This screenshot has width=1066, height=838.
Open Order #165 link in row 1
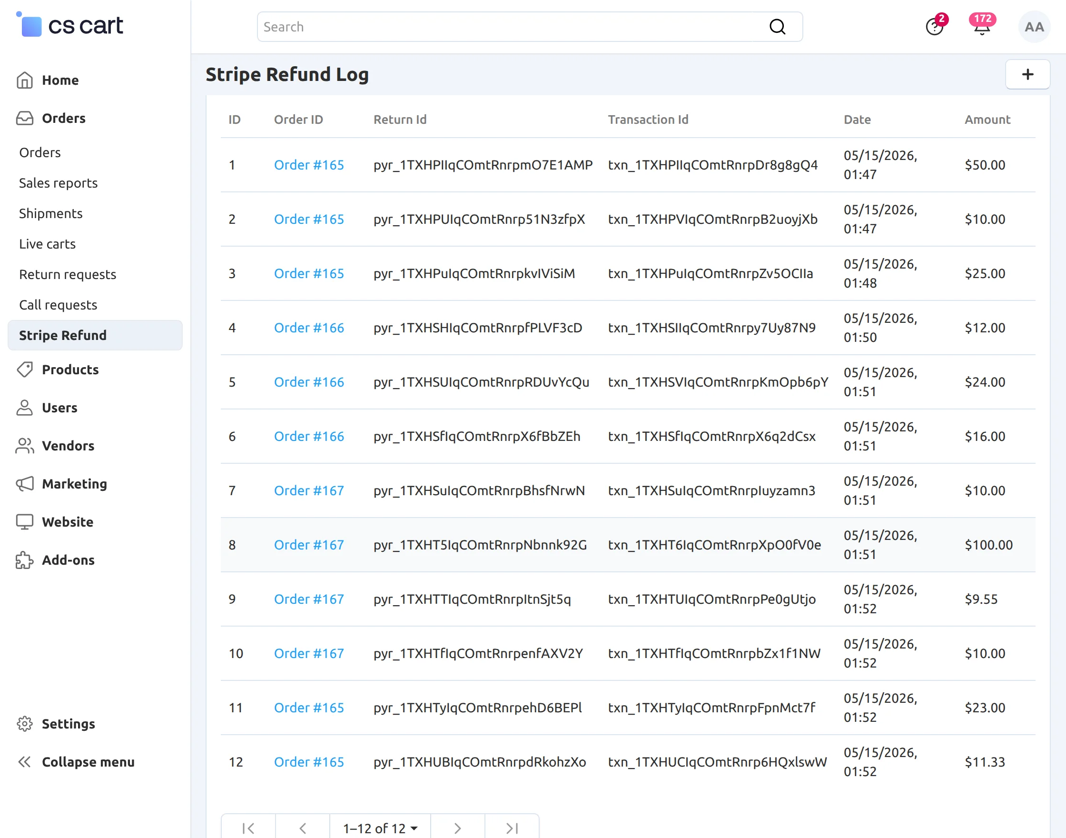[x=309, y=165]
